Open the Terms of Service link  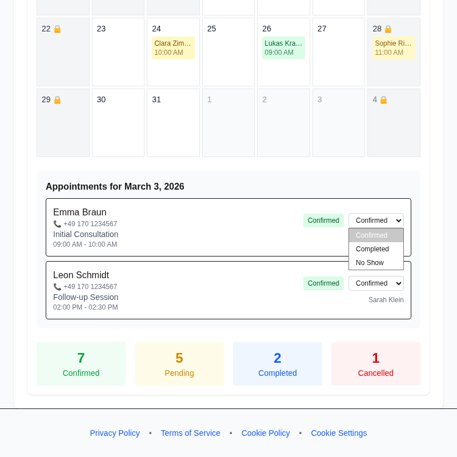[x=190, y=433]
